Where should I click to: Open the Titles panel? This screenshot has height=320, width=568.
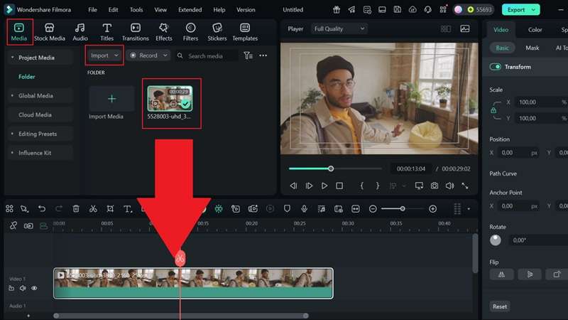tap(106, 32)
